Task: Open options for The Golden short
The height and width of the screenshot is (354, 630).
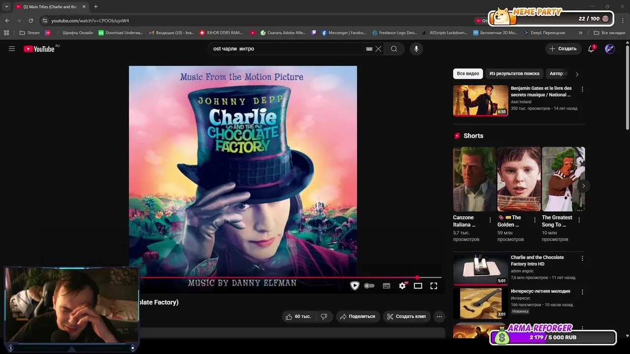Action: pyautogui.click(x=535, y=220)
